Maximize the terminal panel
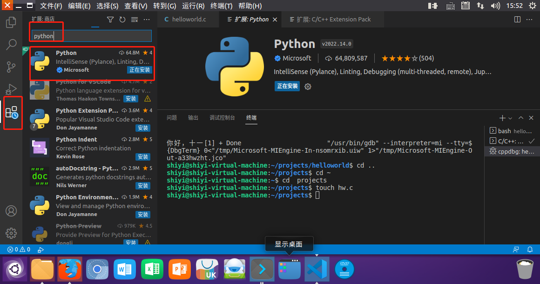The width and height of the screenshot is (540, 284). [x=521, y=118]
